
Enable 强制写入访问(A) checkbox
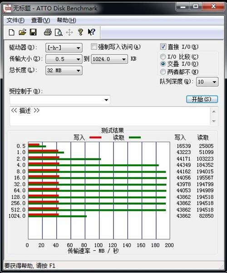point(94,47)
